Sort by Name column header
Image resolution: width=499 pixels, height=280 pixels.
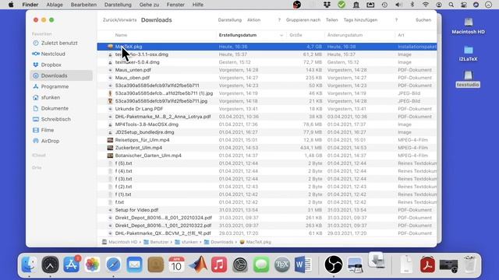[122, 35]
